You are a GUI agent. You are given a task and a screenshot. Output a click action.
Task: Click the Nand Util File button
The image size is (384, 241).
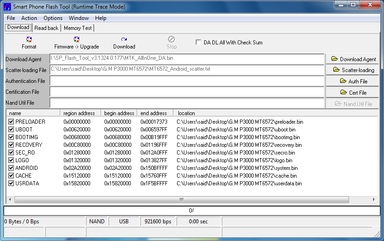click(x=352, y=104)
